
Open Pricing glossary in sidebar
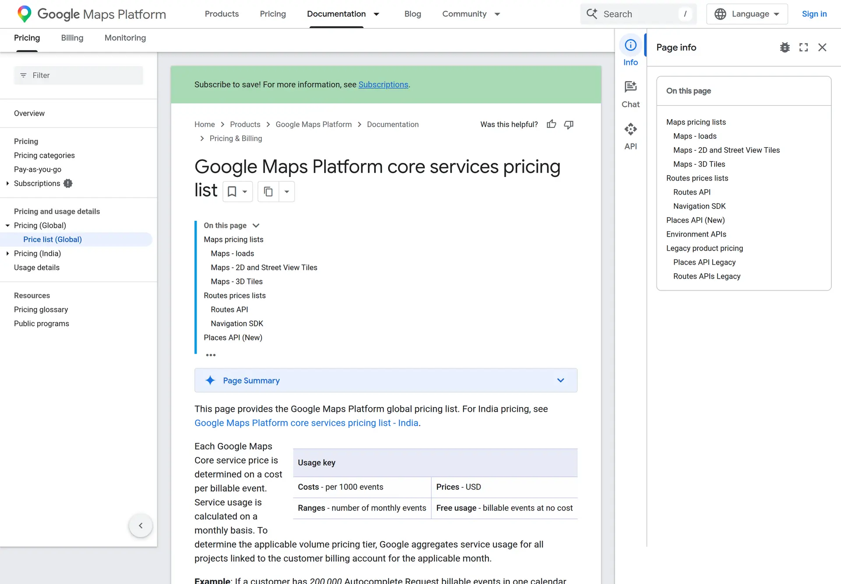[x=41, y=310]
